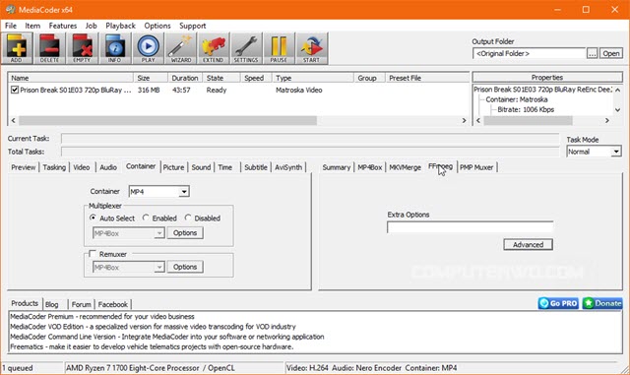Viewport: 630px width, 375px height.
Task: Click the browse '...' output folder button
Action: click(592, 53)
